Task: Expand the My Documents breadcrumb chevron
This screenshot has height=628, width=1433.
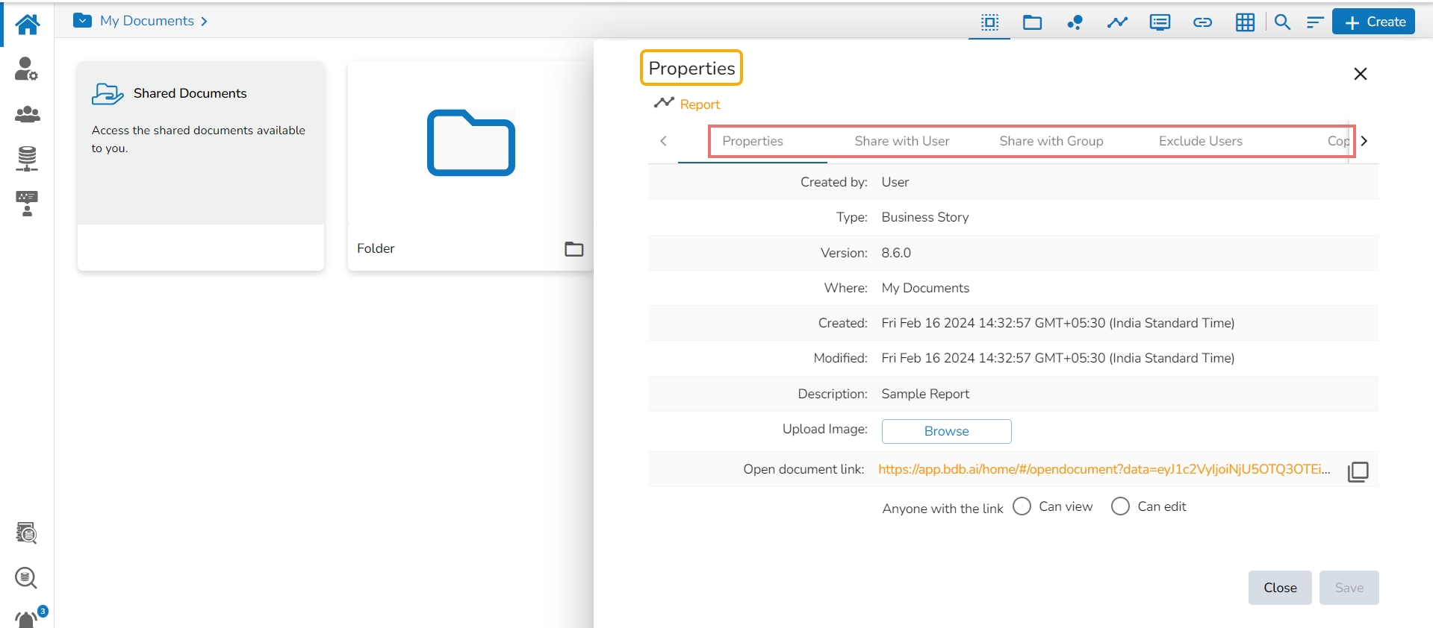Action: (x=204, y=22)
